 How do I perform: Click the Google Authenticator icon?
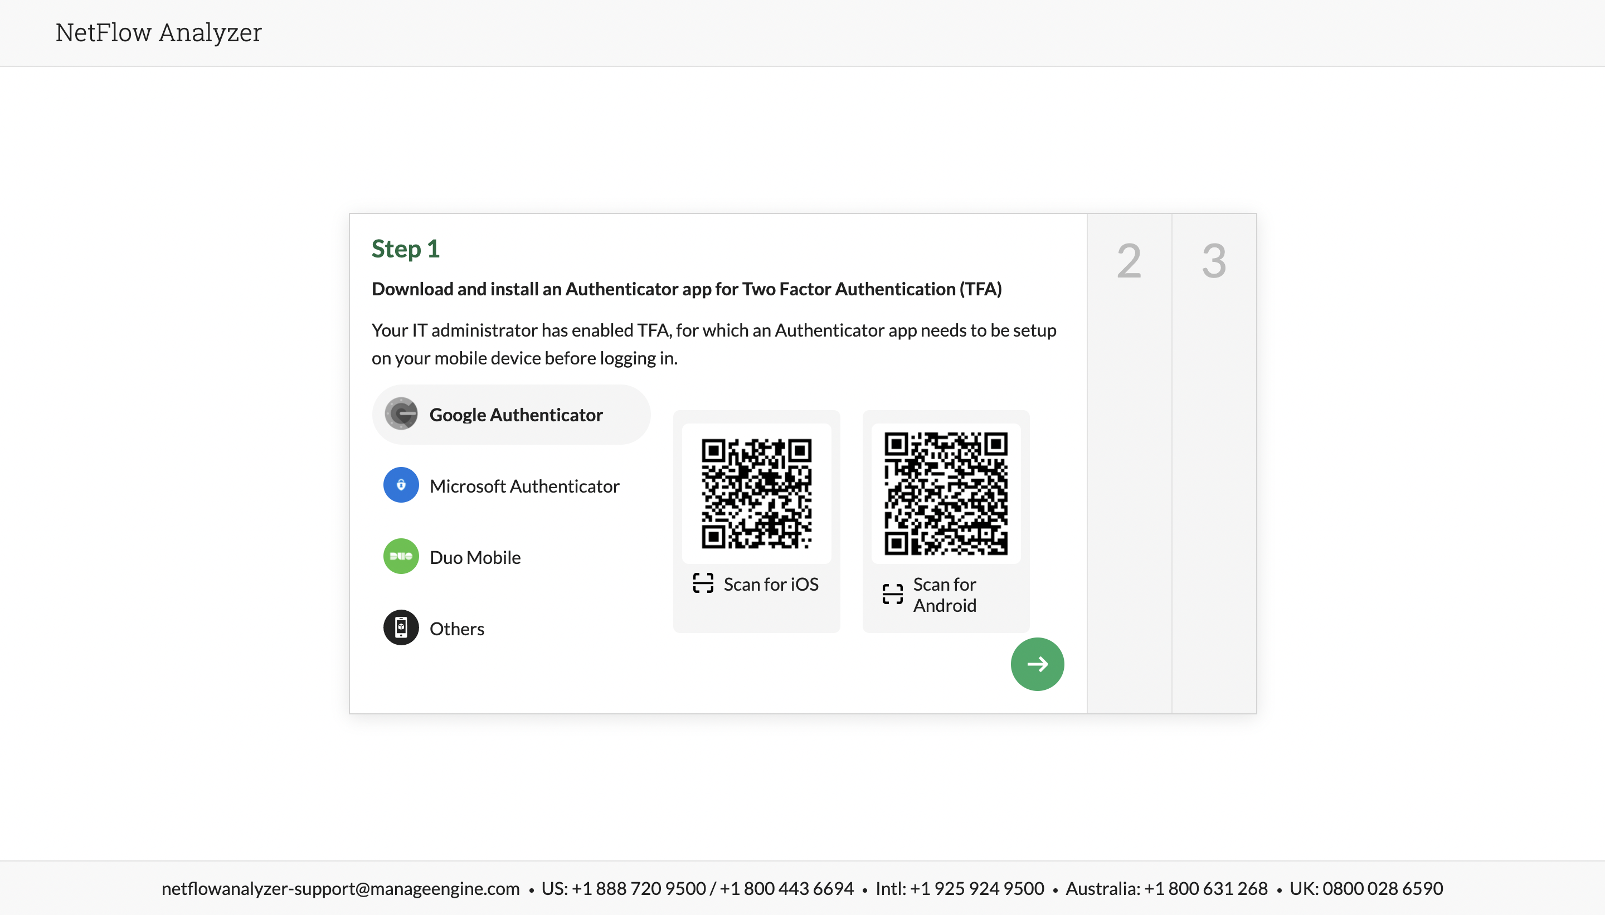tap(401, 414)
